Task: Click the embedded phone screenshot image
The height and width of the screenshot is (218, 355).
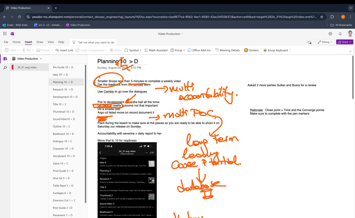Action: pos(127,180)
